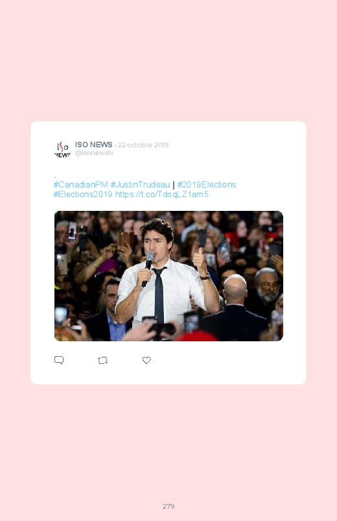Screen dimensions: 337x521
Task: Click the speaker's dark necktie in photo
Action: point(159,295)
